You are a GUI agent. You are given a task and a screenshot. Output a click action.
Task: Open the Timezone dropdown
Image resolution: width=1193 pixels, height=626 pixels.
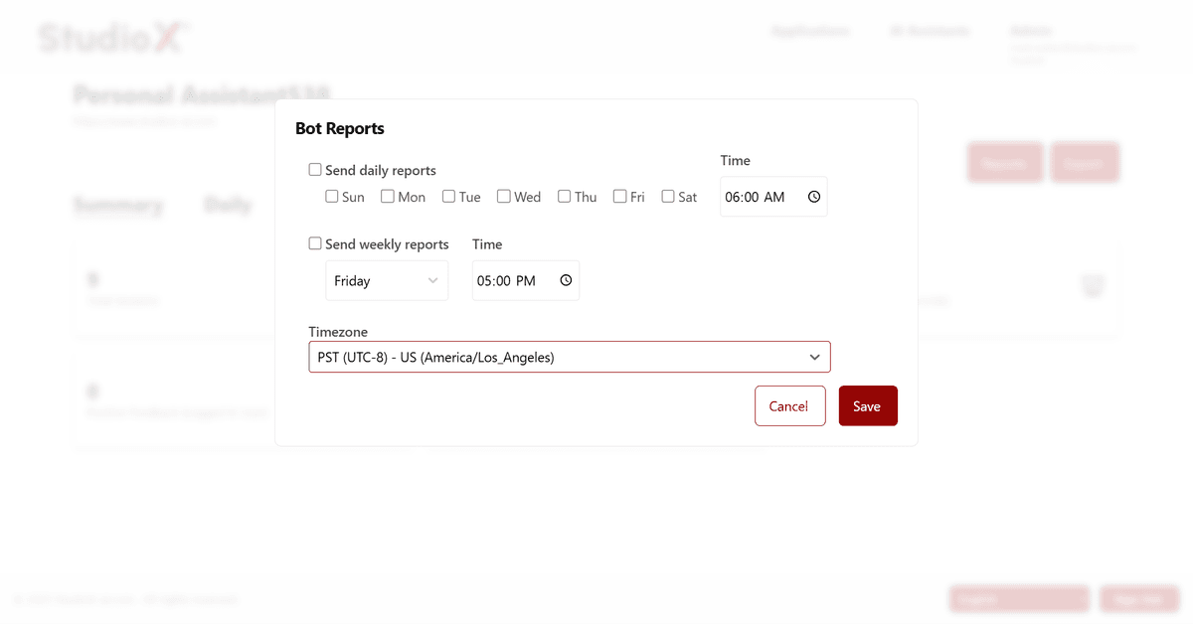(x=569, y=356)
